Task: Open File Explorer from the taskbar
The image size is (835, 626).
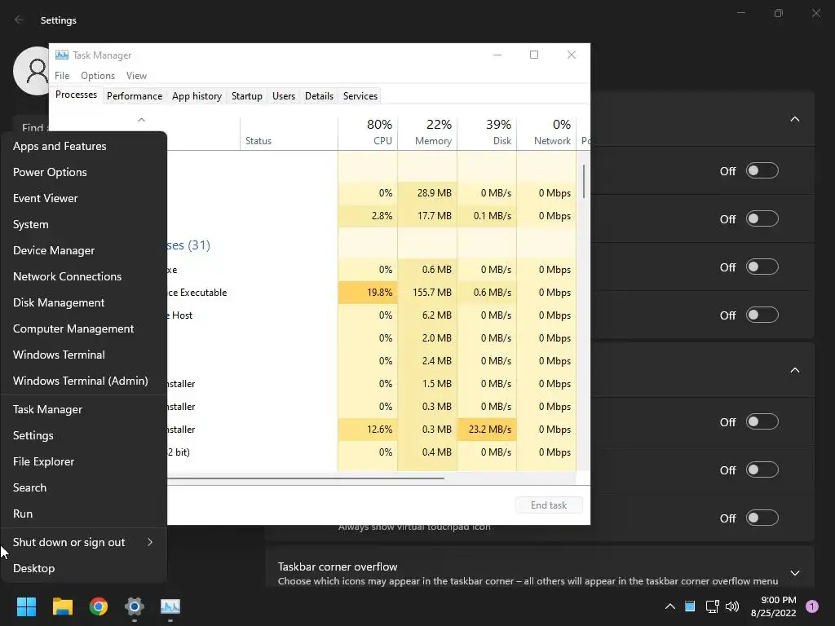Action: [x=62, y=606]
